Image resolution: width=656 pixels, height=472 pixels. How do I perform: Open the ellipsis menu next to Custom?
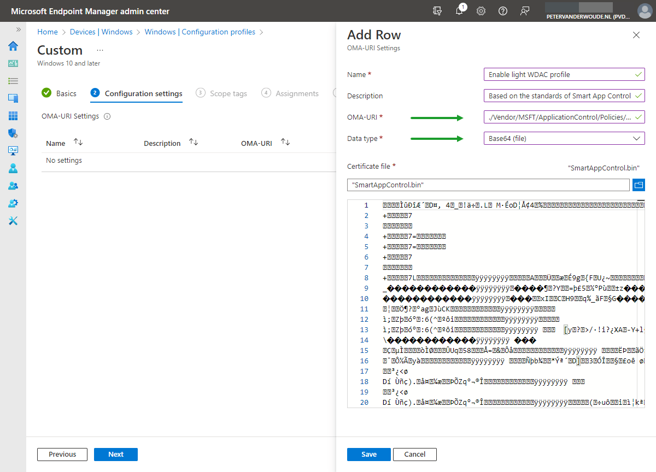point(99,50)
